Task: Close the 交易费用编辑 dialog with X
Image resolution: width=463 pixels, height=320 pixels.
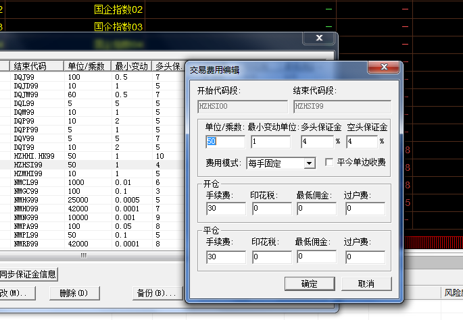Action: [387, 68]
